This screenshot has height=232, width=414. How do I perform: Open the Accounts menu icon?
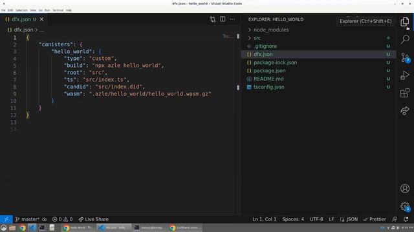pos(405,188)
